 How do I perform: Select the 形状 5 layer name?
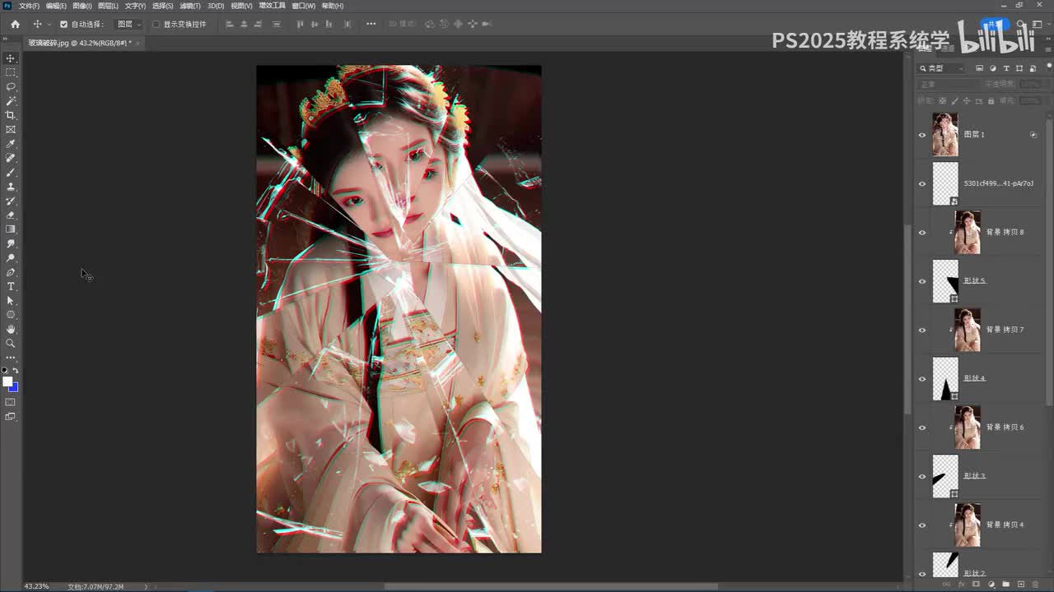pos(975,281)
